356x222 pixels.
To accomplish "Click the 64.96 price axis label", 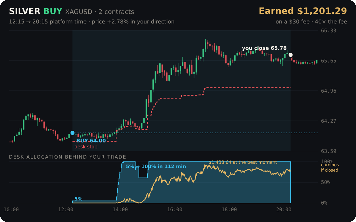I will [329, 91].
